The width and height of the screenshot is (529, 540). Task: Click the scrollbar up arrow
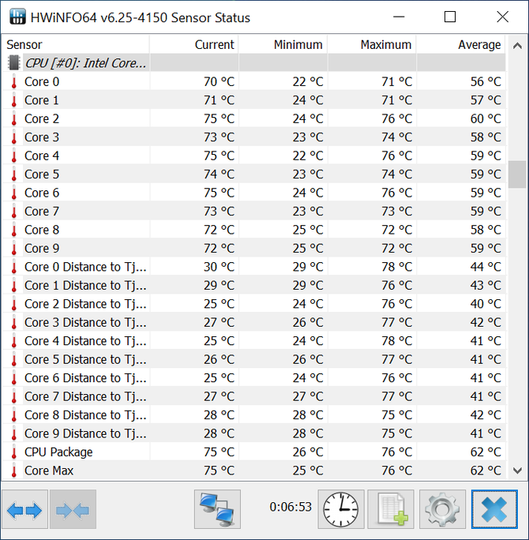[x=517, y=46]
